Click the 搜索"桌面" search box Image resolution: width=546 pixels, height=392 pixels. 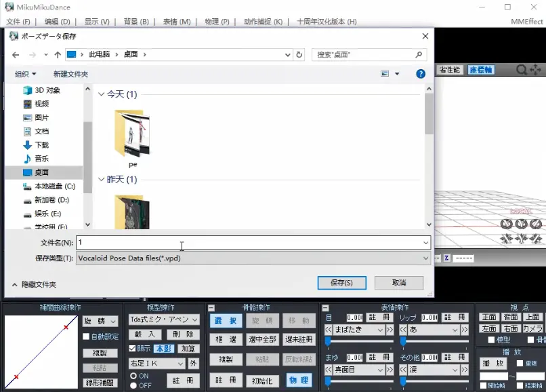tap(369, 55)
